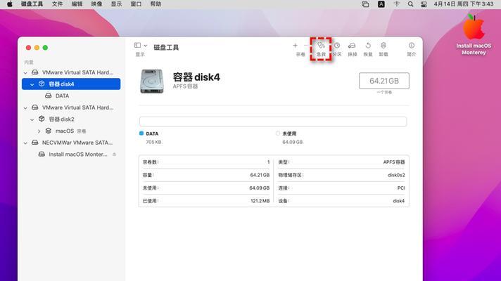
Task: Remove a volume with the minus button
Action: pyautogui.click(x=306, y=46)
